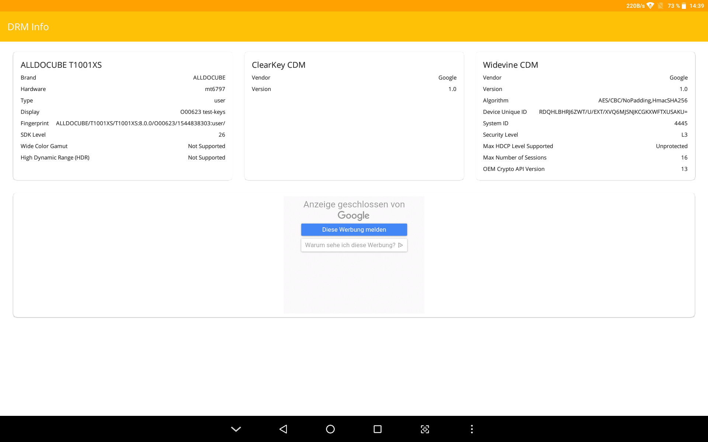The image size is (708, 442).
Task: Tap the Display value O00623 test-keys
Action: click(x=203, y=112)
